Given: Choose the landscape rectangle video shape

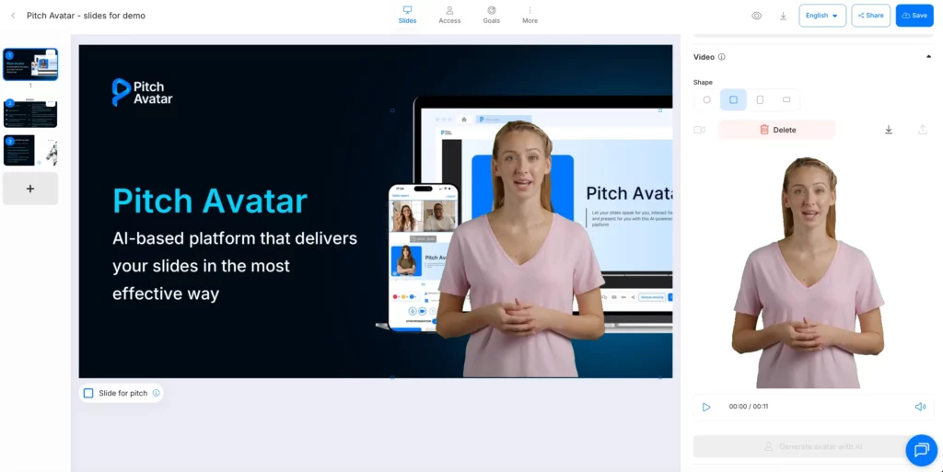Looking at the screenshot, I should [786, 99].
